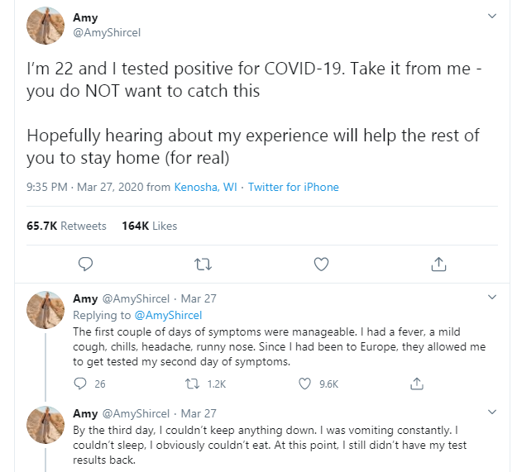Image resolution: width=517 pixels, height=472 pixels.
Task: Reply to the first reply with 26 comments
Action: 81,384
